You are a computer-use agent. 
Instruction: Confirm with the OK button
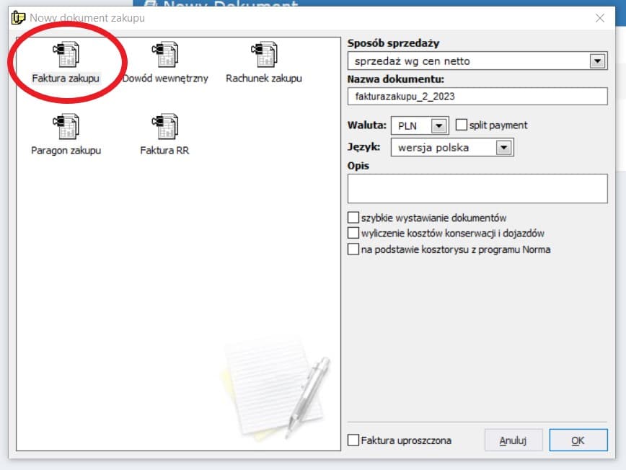pos(578,440)
